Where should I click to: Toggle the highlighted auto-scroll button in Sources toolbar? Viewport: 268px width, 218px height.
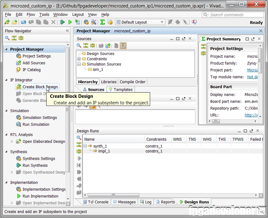pyautogui.click(x=123, y=46)
